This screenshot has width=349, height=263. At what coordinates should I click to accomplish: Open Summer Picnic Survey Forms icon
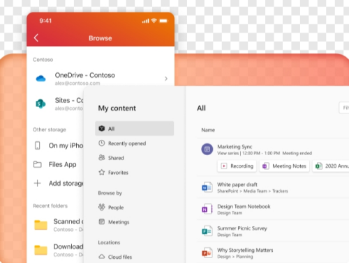point(207,231)
